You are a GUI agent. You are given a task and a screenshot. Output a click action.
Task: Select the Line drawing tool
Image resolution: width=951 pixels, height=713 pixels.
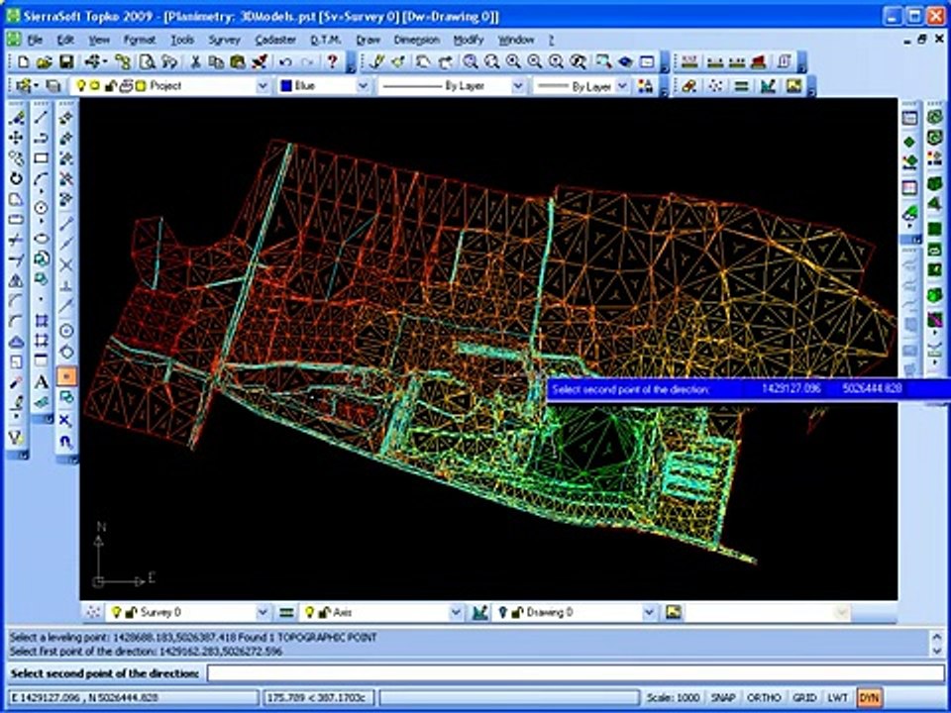[41, 117]
